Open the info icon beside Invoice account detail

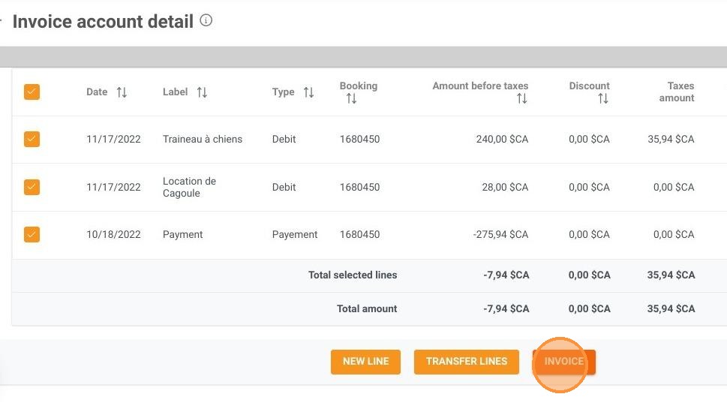(206, 20)
